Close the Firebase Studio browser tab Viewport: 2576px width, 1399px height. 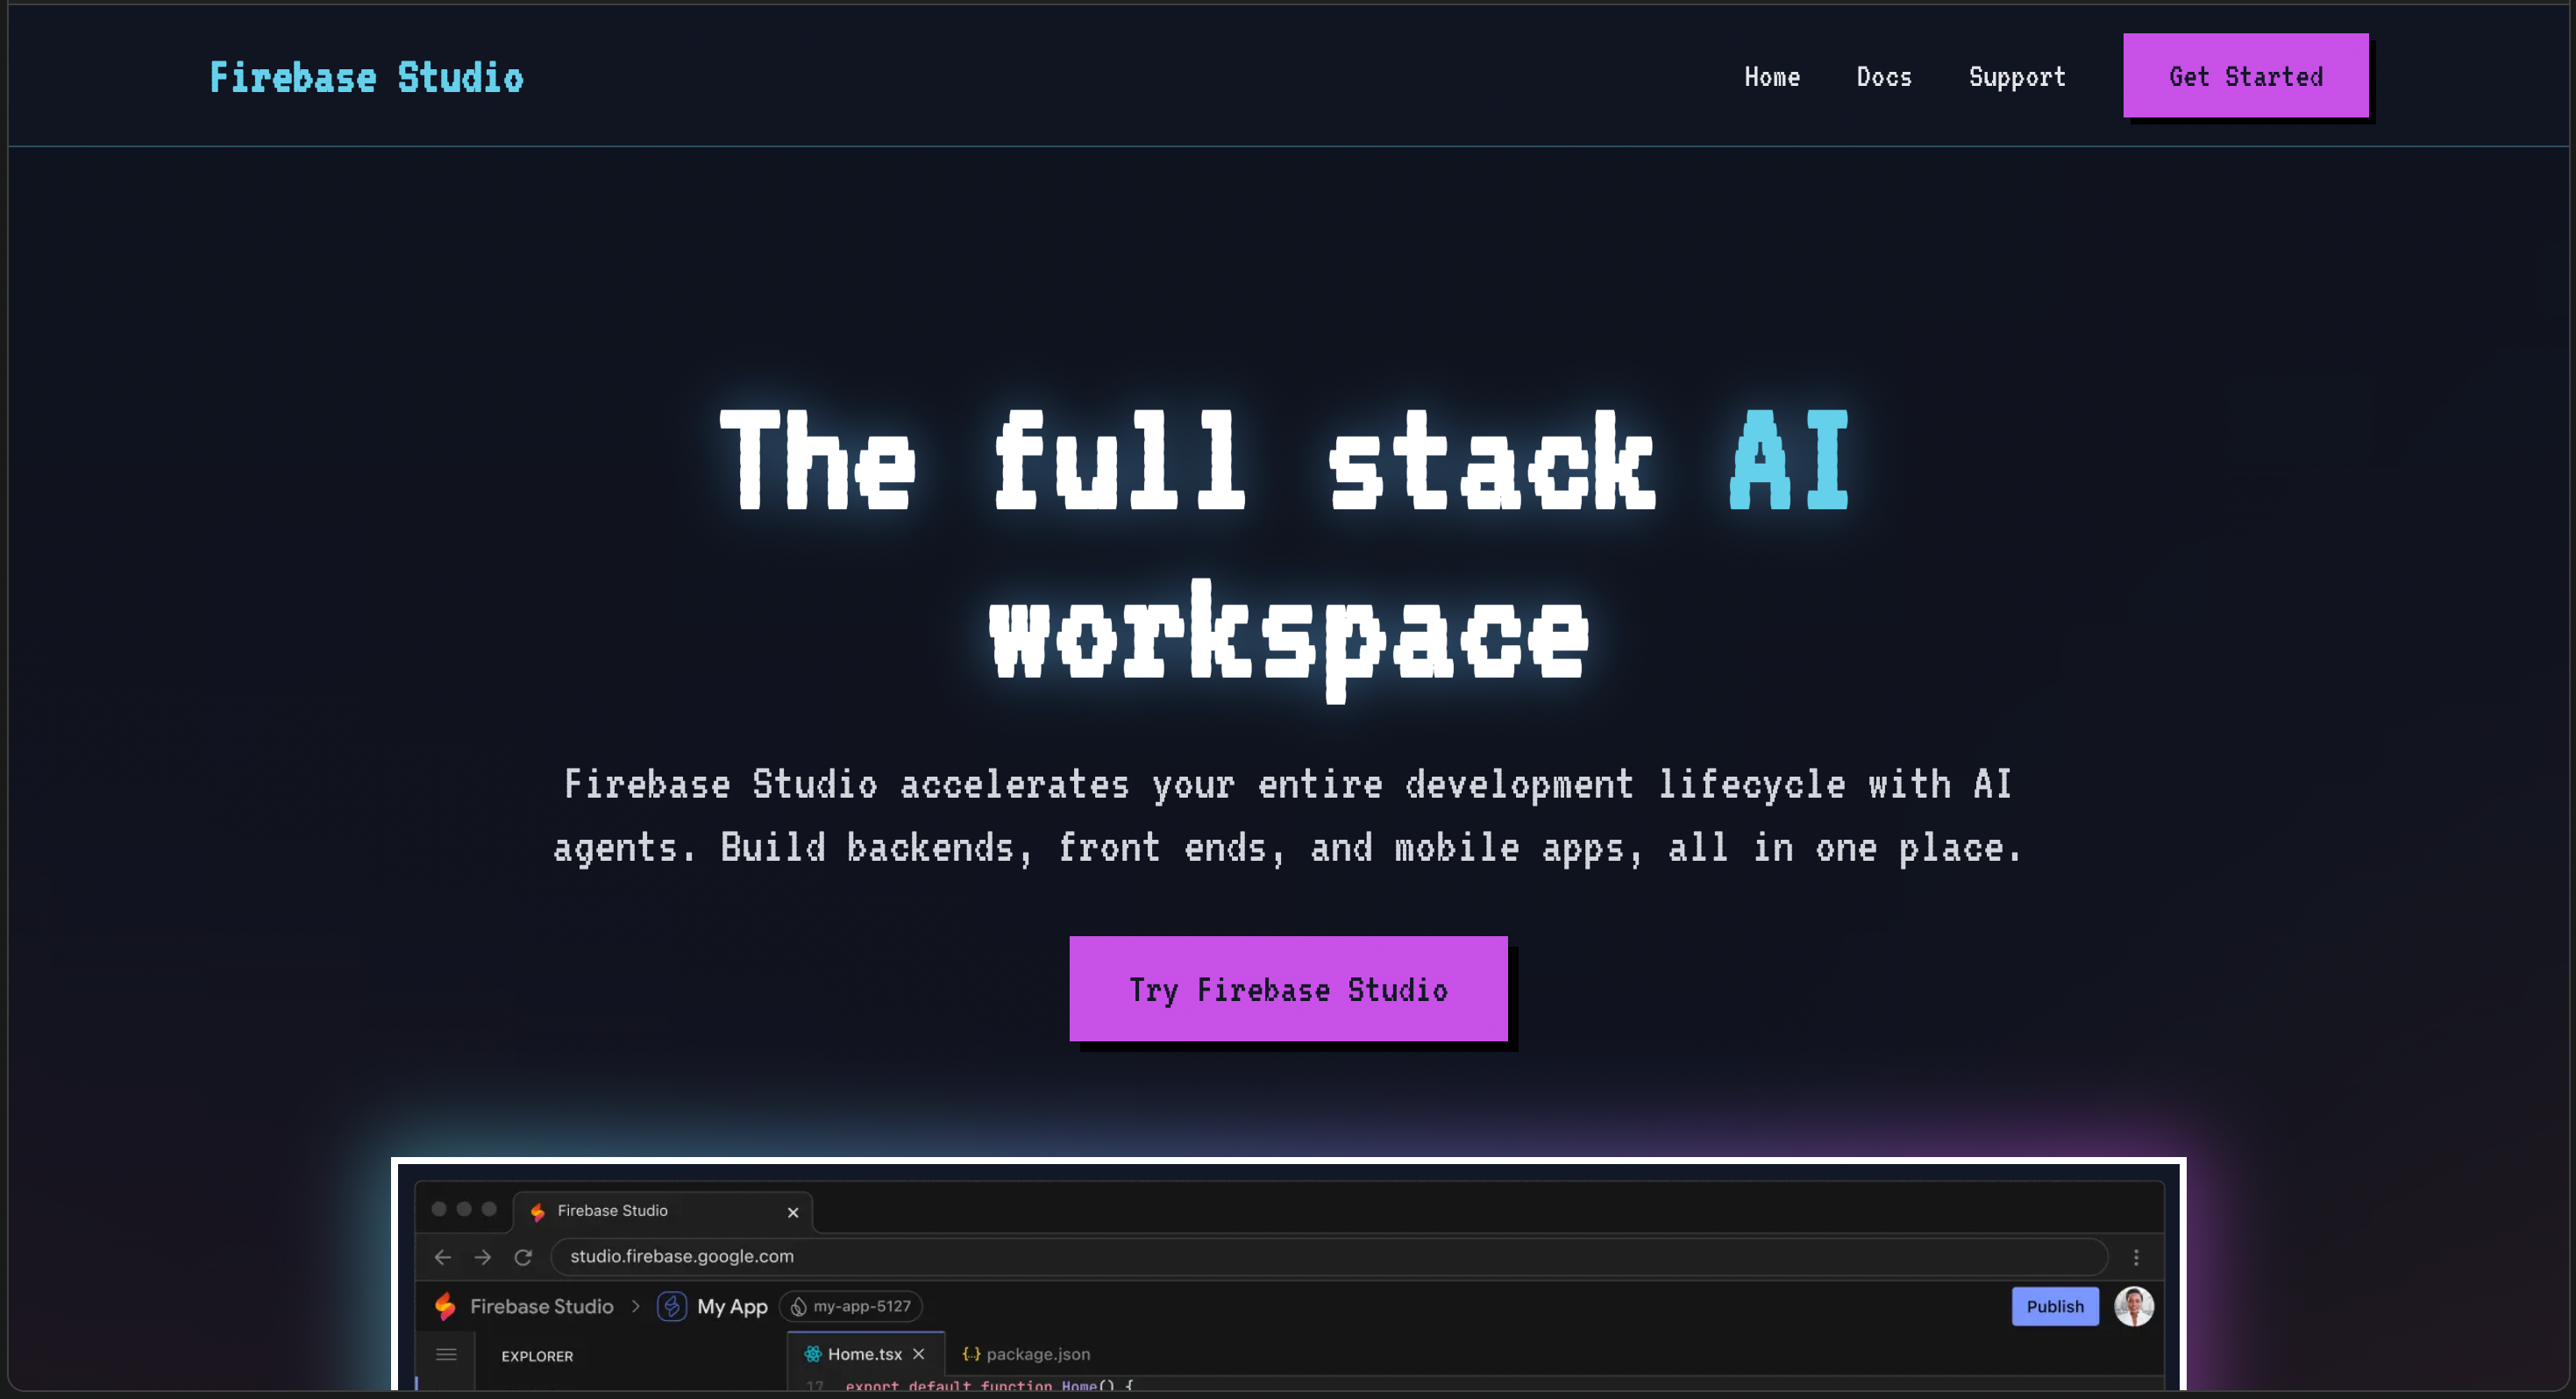coord(793,1212)
